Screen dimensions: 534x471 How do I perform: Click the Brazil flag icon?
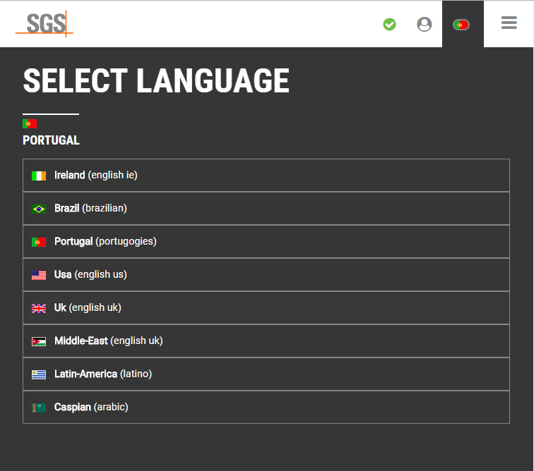point(39,209)
